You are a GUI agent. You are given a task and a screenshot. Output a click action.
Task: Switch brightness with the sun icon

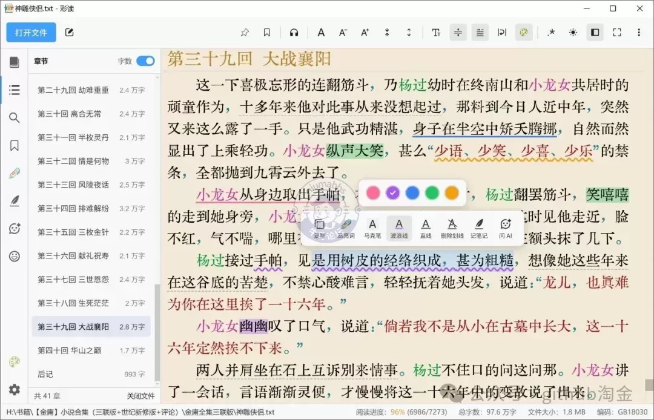(573, 33)
